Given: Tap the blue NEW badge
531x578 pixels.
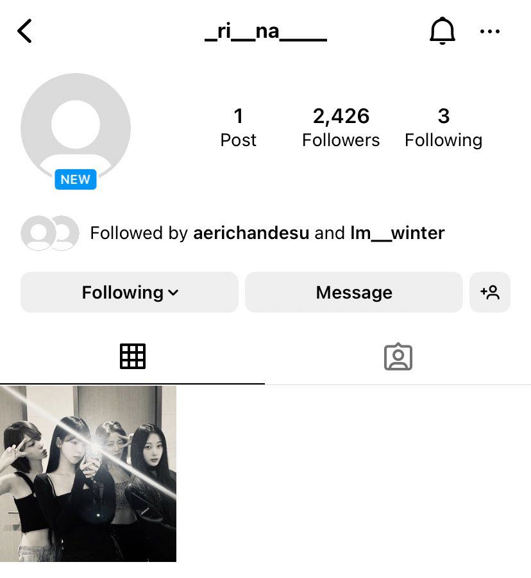Looking at the screenshot, I should (x=76, y=179).
